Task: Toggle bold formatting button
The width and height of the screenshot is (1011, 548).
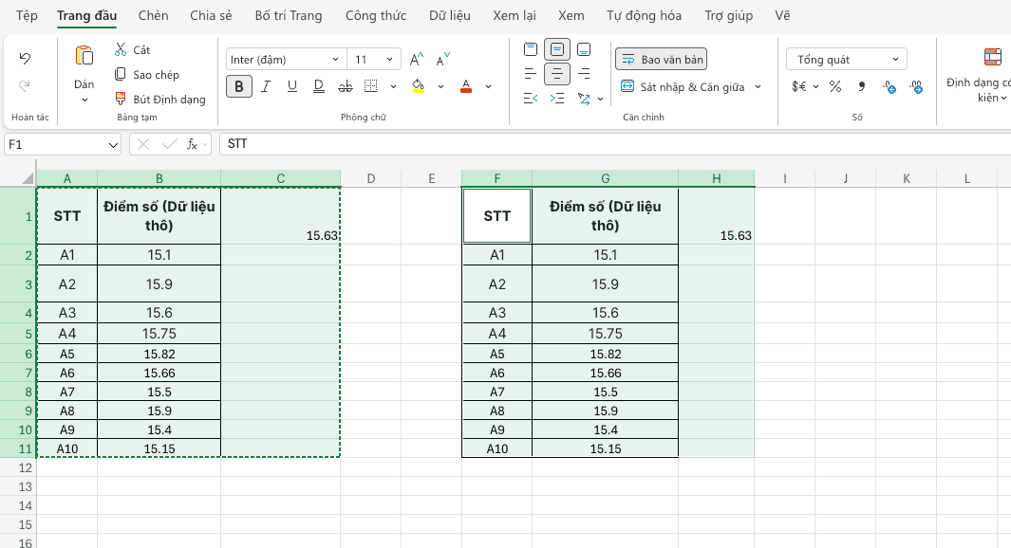Action: point(239,86)
